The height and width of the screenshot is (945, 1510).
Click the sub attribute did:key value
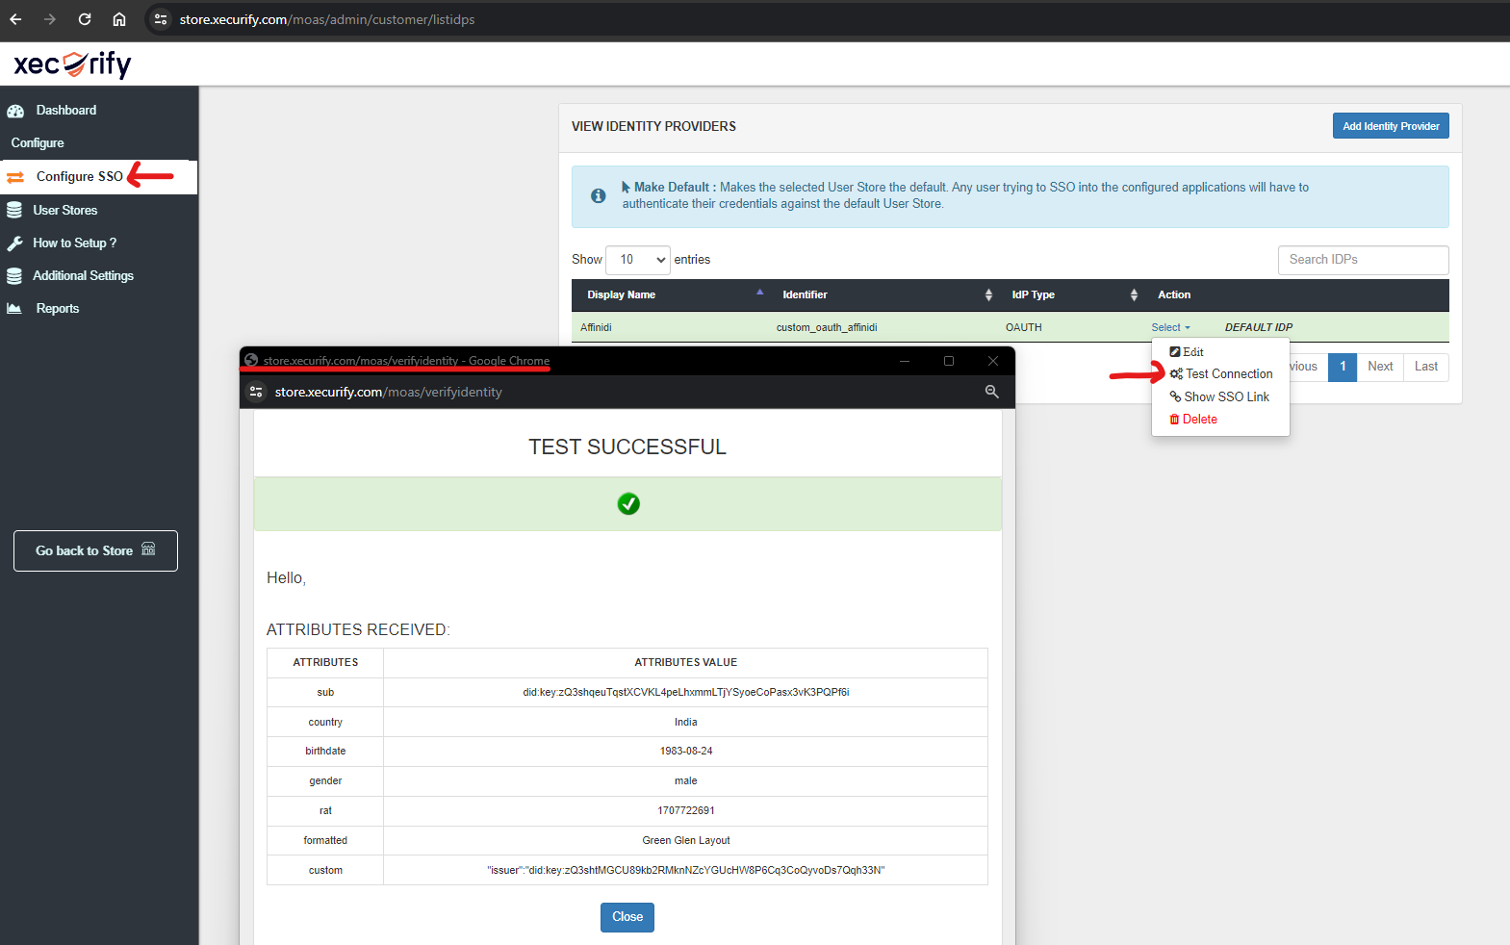coord(686,693)
